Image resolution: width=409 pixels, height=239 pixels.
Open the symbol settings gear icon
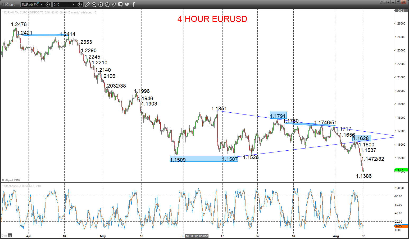pos(48,4)
